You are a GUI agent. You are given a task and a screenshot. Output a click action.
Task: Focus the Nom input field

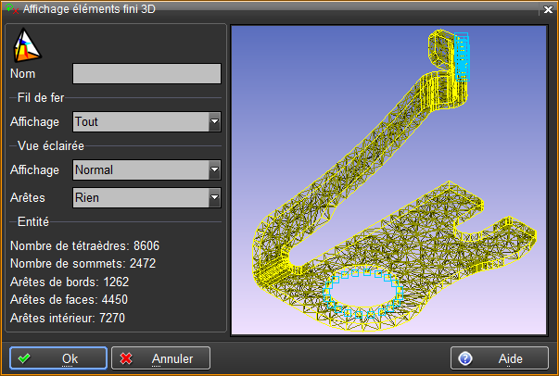[146, 74]
